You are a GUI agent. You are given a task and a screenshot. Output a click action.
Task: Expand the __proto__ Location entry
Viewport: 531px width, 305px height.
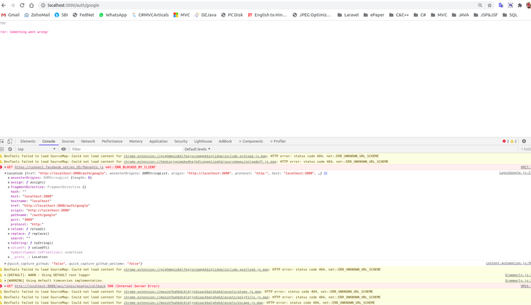[9, 257]
